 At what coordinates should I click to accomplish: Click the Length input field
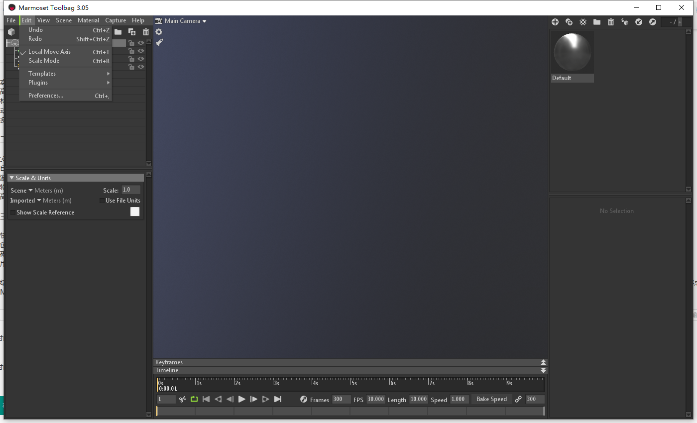tap(419, 399)
